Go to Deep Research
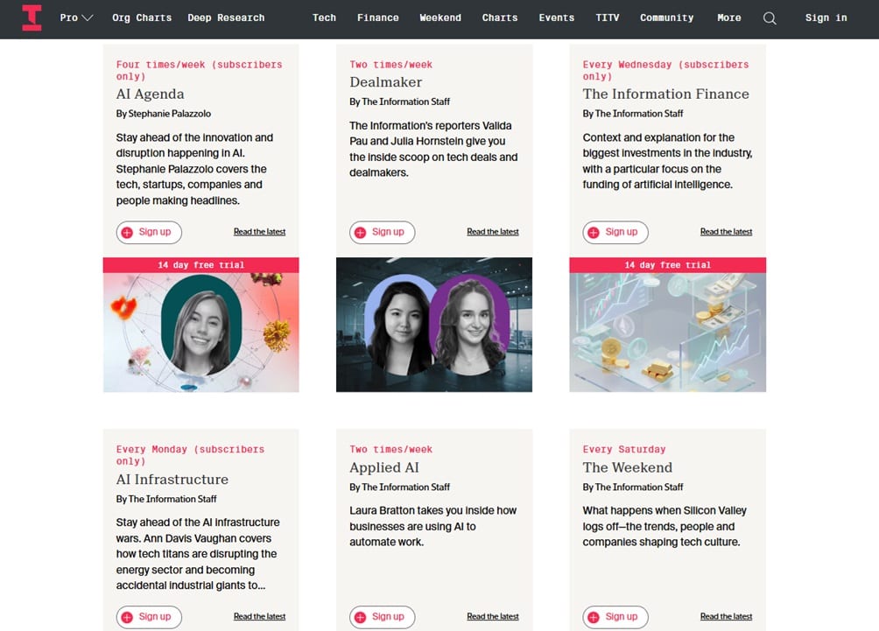Image resolution: width=879 pixels, height=631 pixels. coord(226,18)
